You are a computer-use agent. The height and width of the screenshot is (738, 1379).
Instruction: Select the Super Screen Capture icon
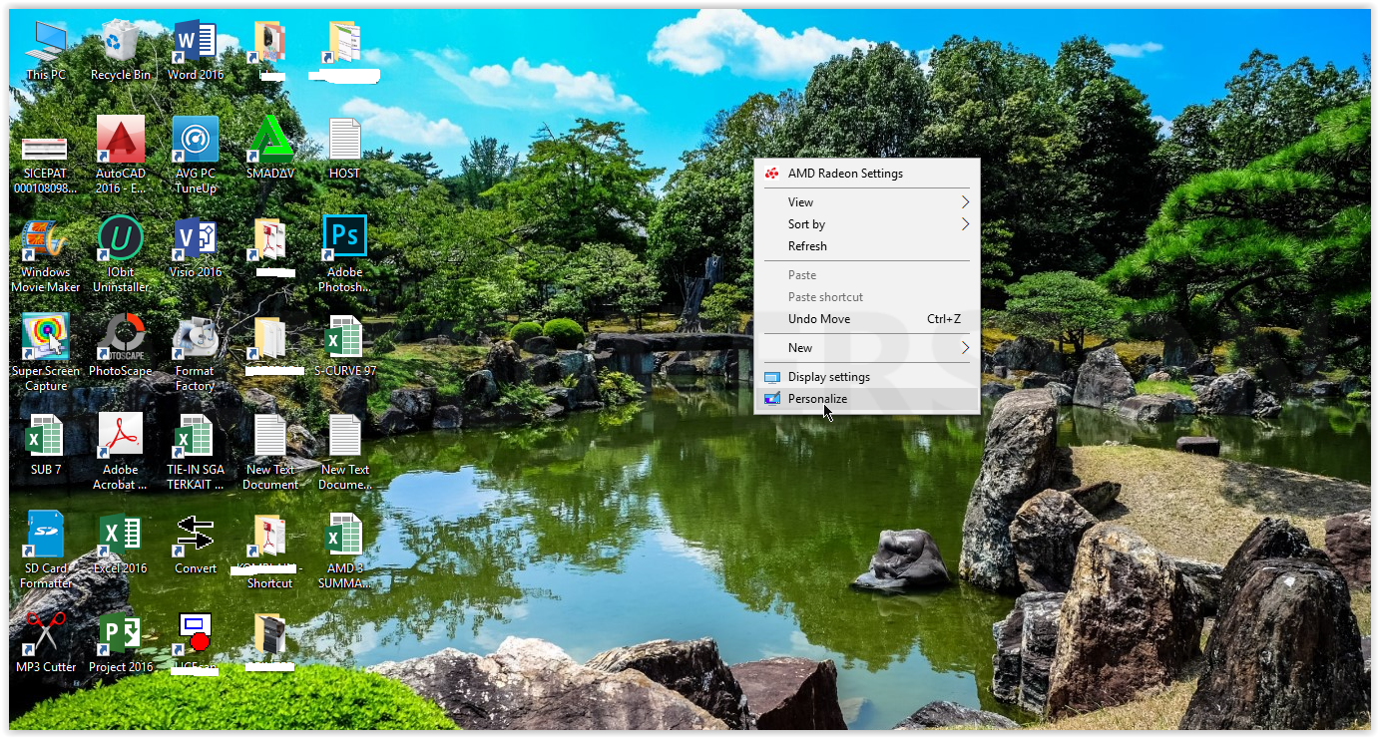tap(46, 352)
